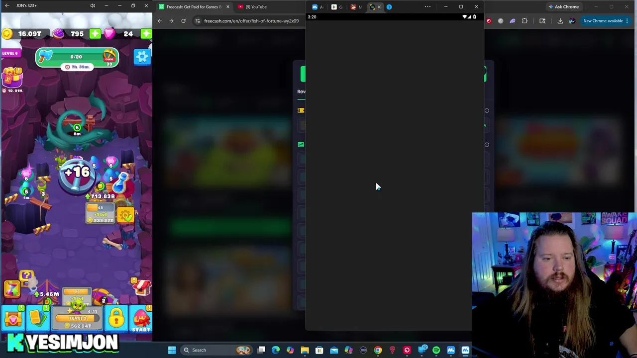Open the Windows Start menu
The width and height of the screenshot is (637, 358).
(172, 350)
